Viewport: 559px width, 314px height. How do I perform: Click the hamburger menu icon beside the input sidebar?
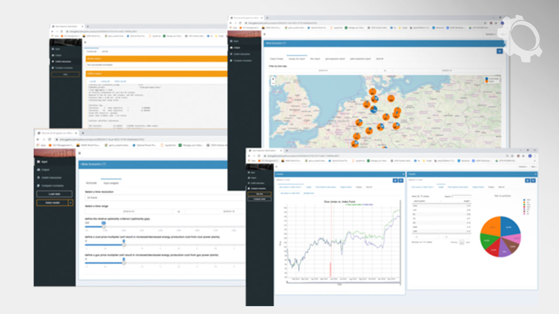tap(79, 153)
